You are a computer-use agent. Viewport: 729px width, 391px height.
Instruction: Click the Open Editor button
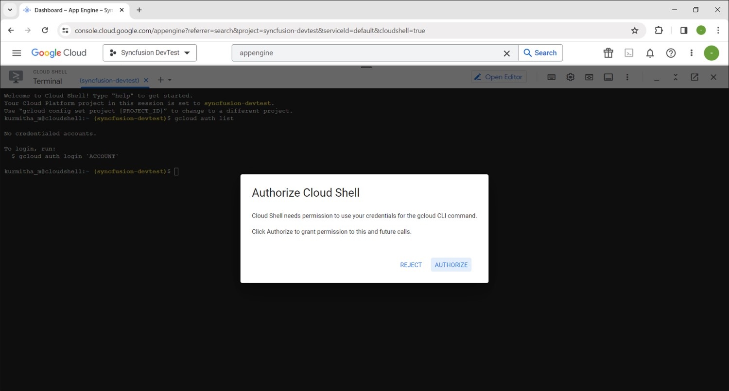[x=499, y=77]
